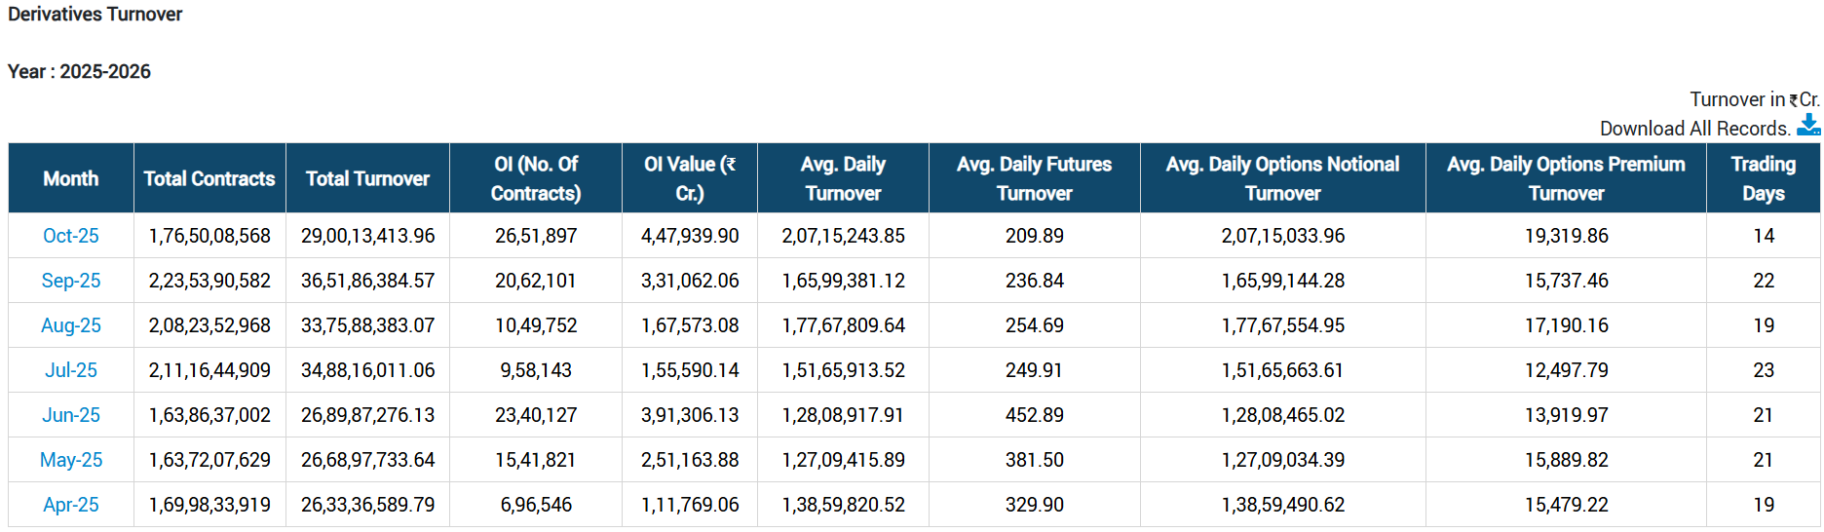
Task: Open the Sep-25 month link
Action: pos(71,281)
